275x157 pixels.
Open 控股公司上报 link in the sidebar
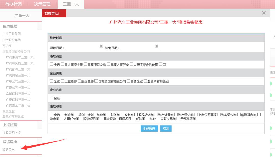pyautogui.click(x=11, y=133)
